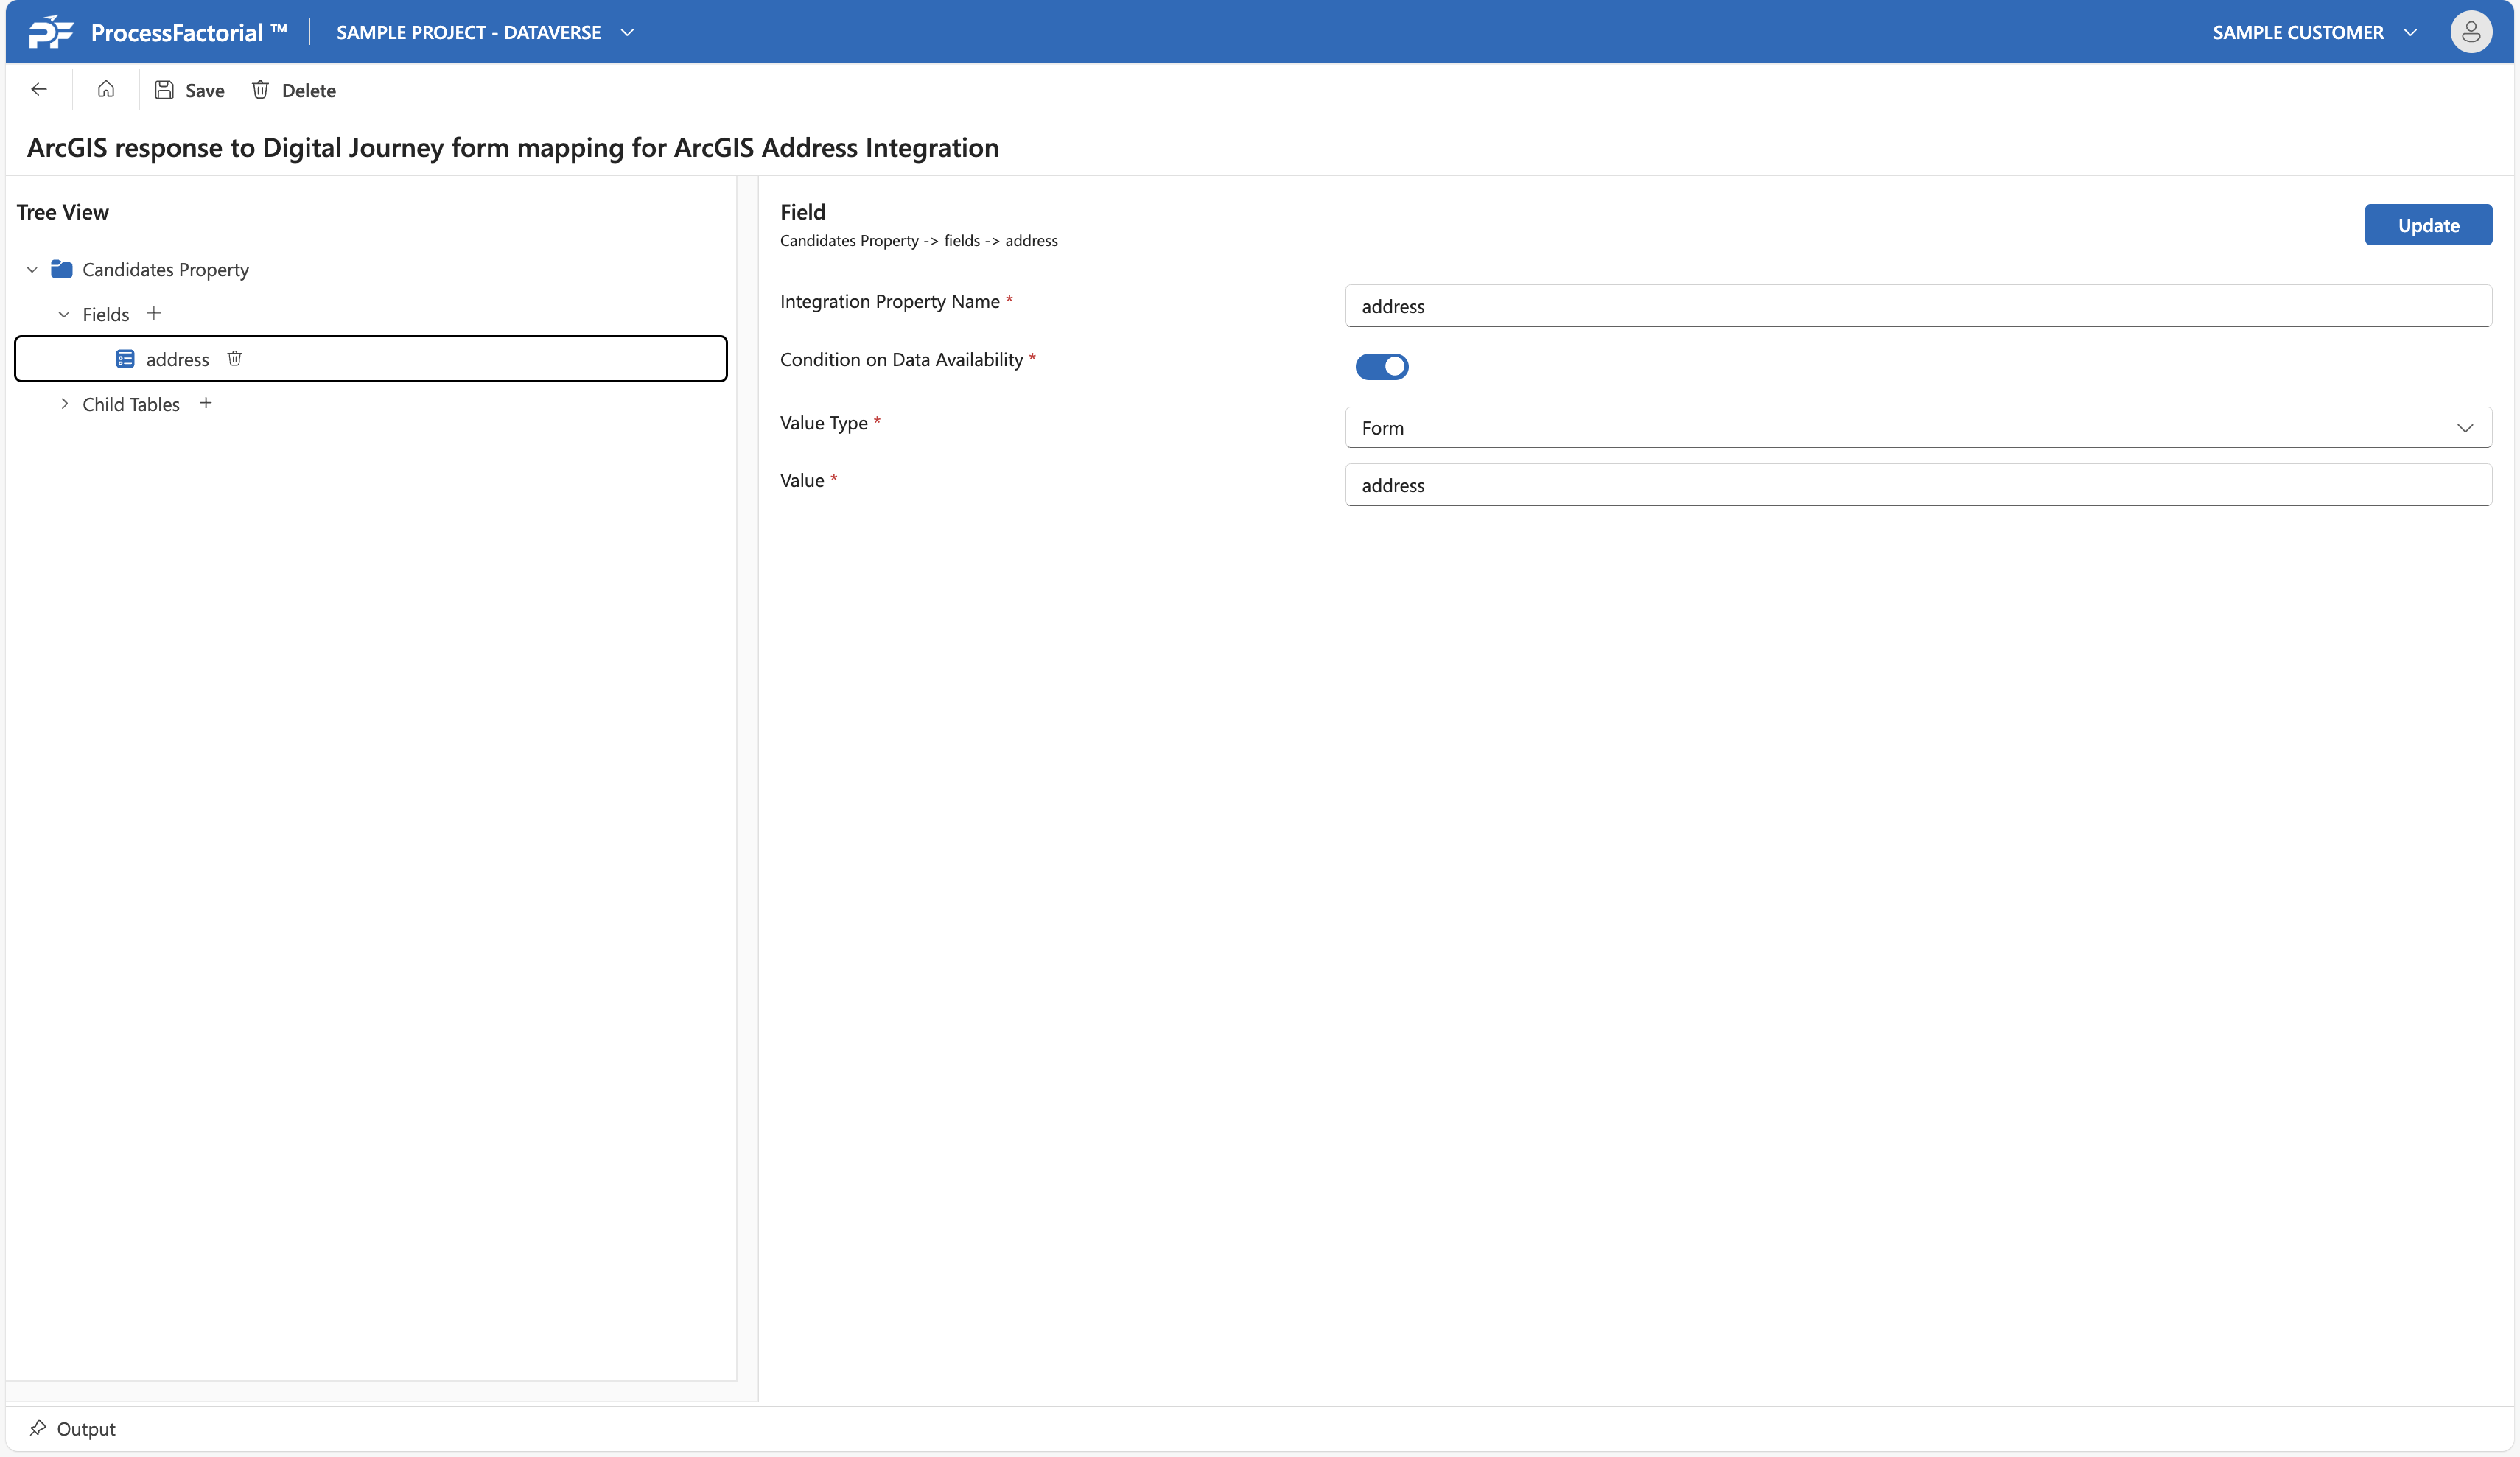Image resolution: width=2520 pixels, height=1457 pixels.
Task: Click the Candidates Property folder icon
Action: (62, 269)
